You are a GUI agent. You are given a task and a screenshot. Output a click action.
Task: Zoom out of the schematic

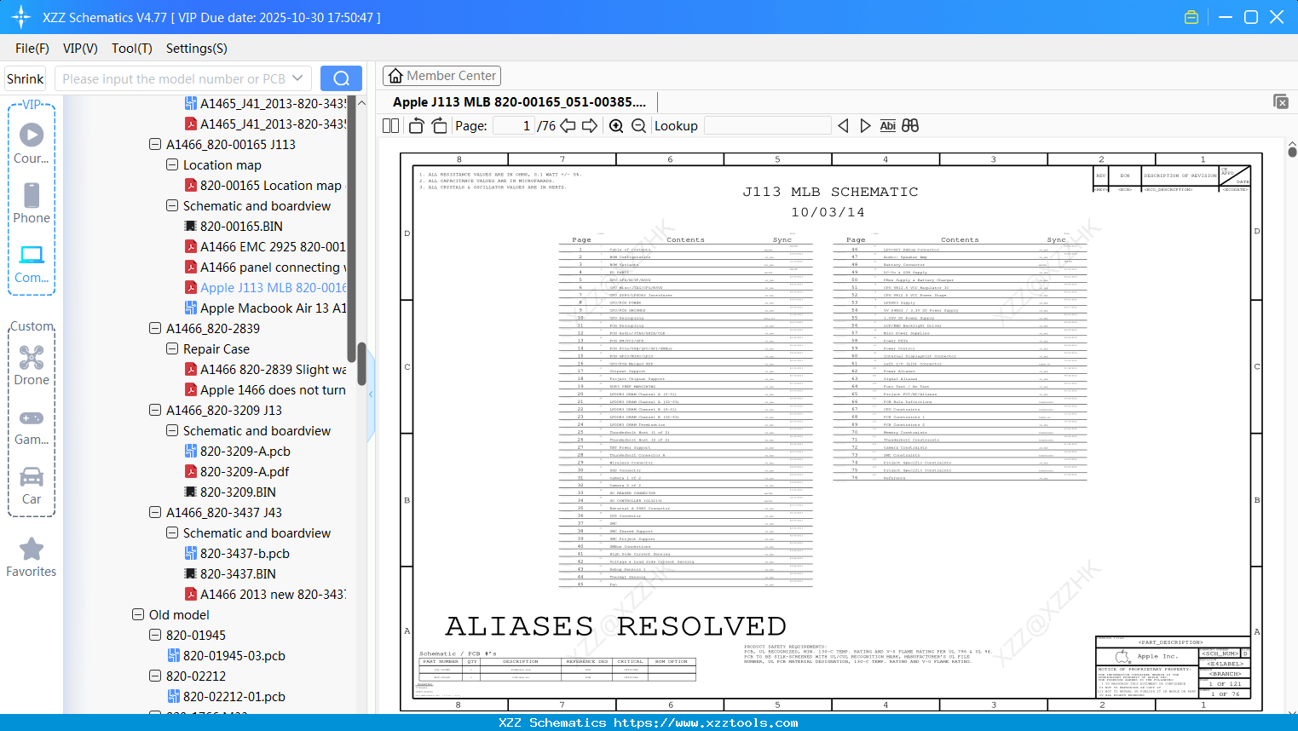pos(638,125)
